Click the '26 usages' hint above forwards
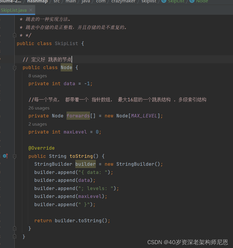The image size is (233, 248). [39, 108]
